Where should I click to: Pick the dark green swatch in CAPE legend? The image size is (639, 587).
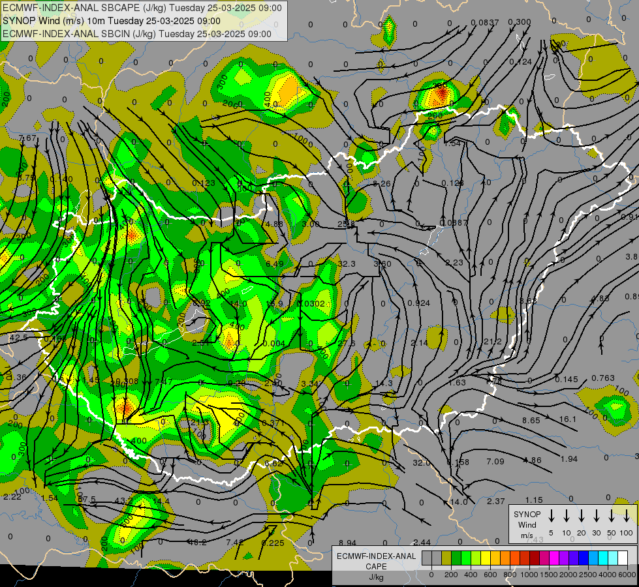pos(456,558)
